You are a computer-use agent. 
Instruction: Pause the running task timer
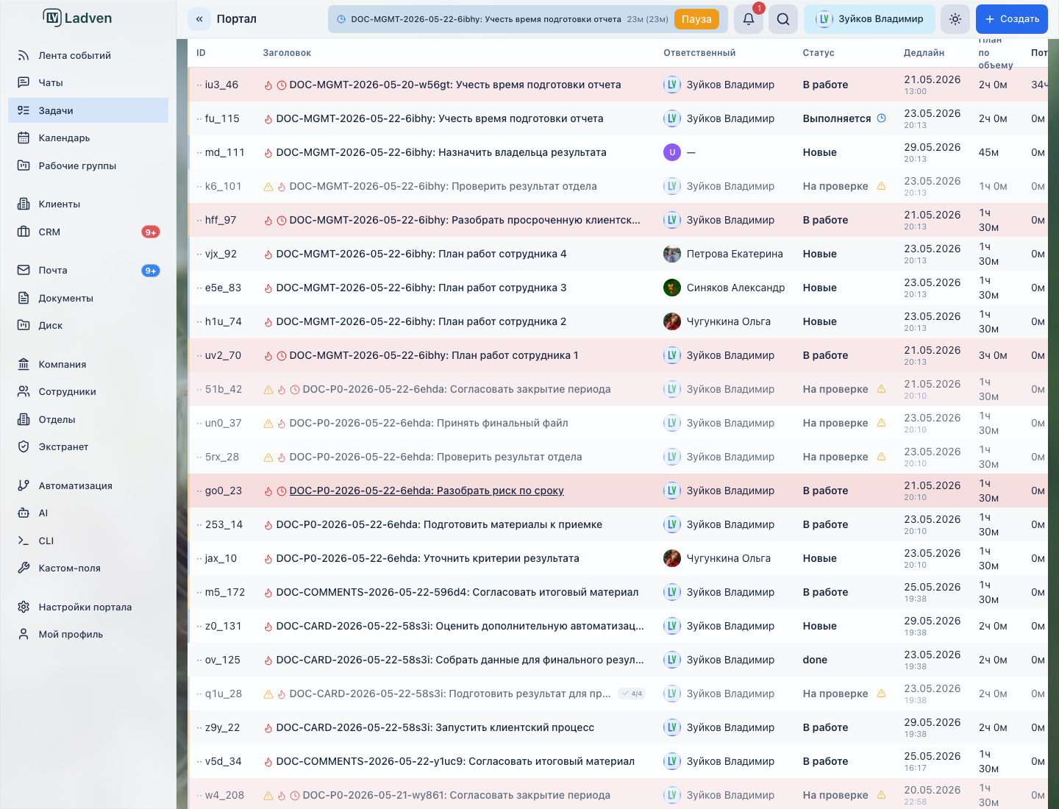point(696,19)
